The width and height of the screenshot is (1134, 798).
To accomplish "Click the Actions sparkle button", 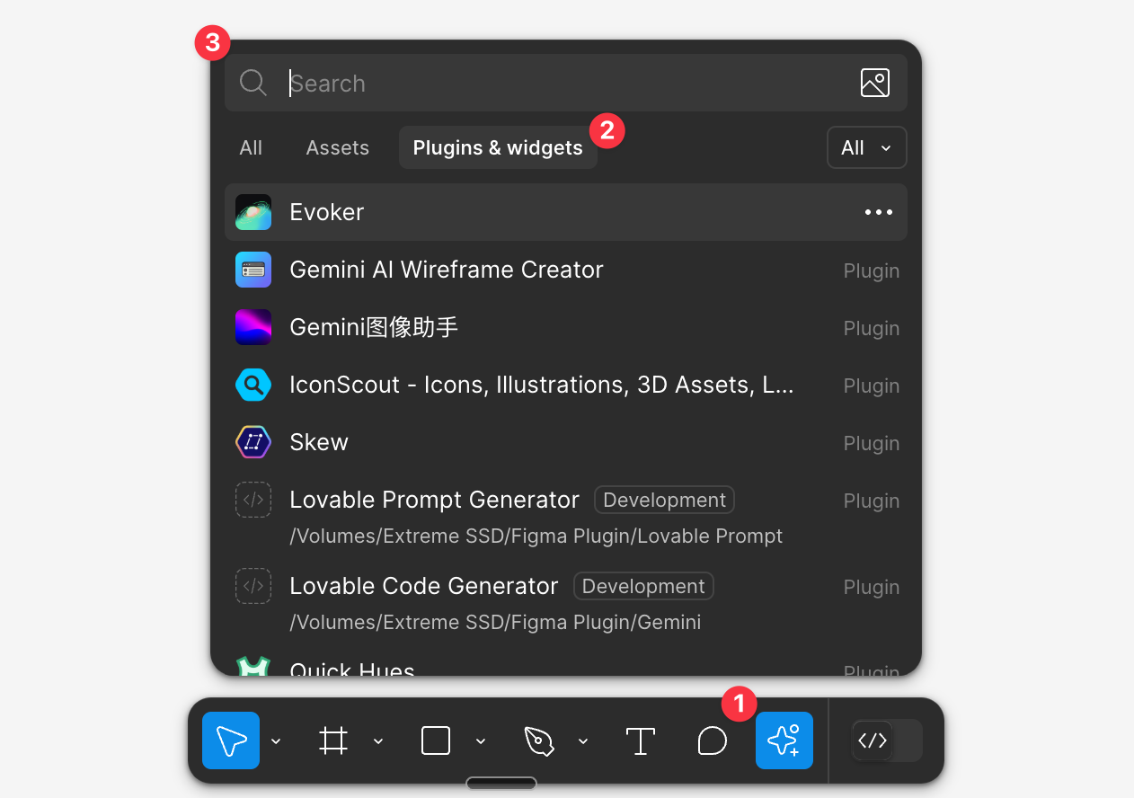I will pyautogui.click(x=784, y=740).
